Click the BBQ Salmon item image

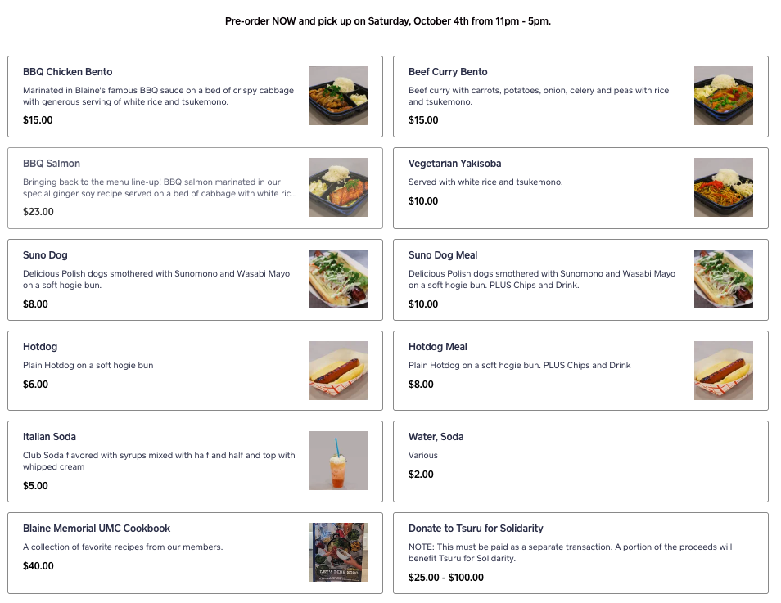pos(338,187)
